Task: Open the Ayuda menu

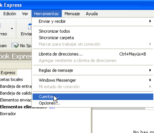Action: (92, 14)
